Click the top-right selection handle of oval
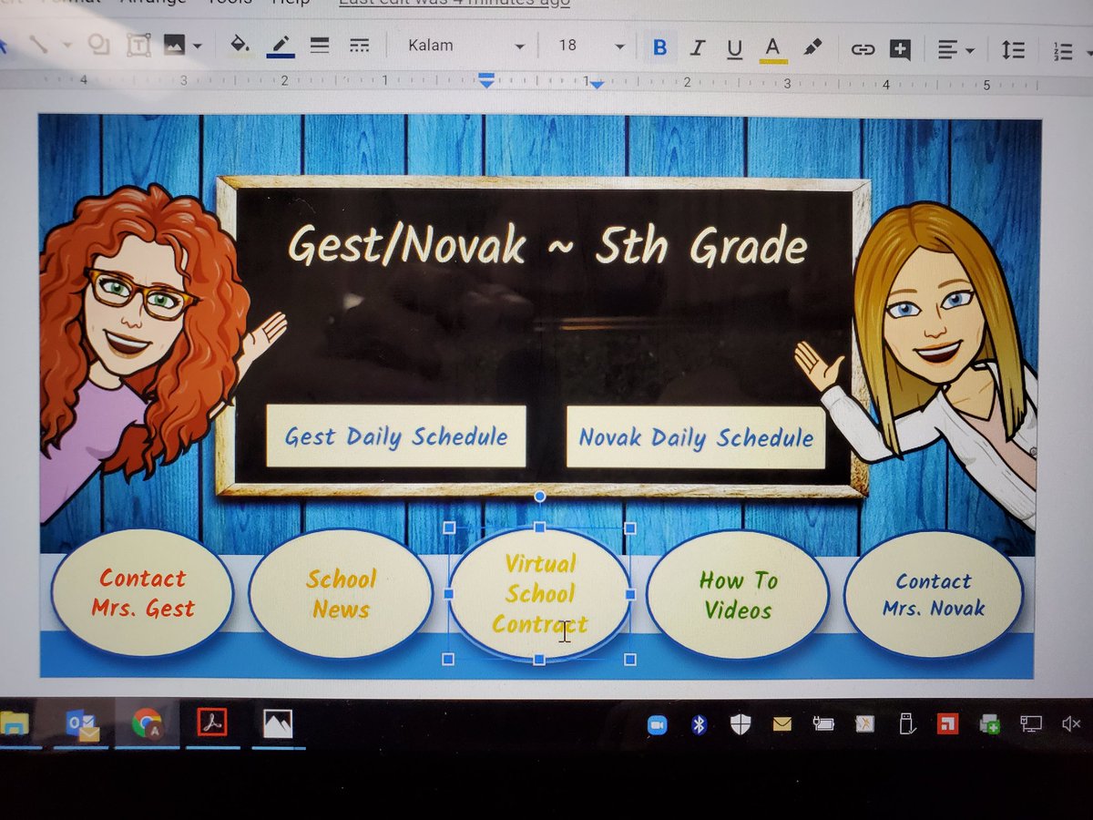Viewport: 1093px width, 820px height. pyautogui.click(x=629, y=528)
